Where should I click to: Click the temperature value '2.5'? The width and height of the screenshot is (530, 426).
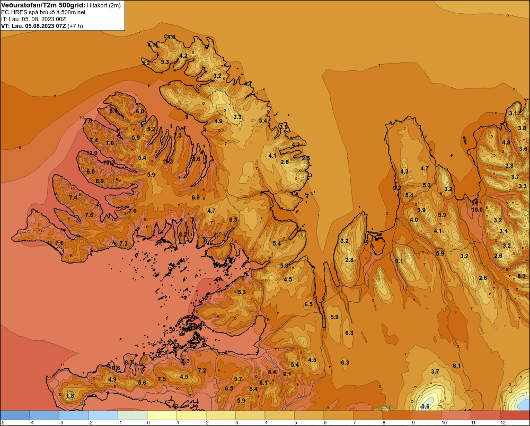pos(306,158)
